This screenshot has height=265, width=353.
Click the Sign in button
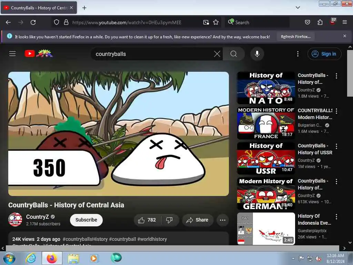[x=324, y=54]
